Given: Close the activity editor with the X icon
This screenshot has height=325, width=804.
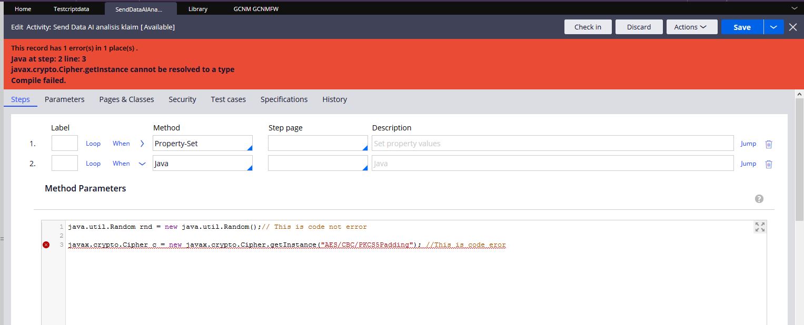Looking at the screenshot, I should point(792,27).
